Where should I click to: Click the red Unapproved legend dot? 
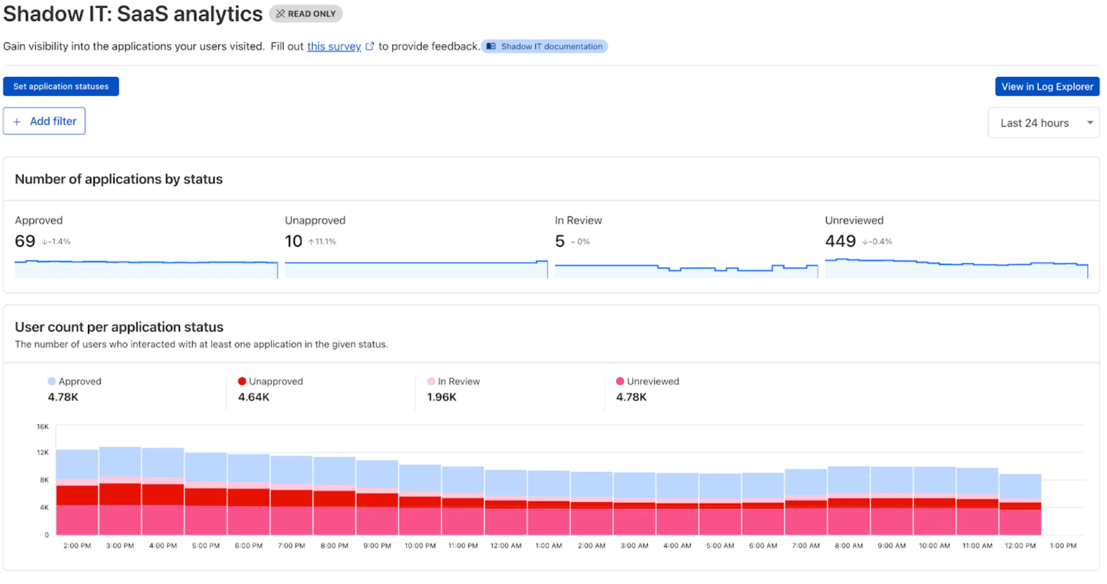tap(242, 381)
